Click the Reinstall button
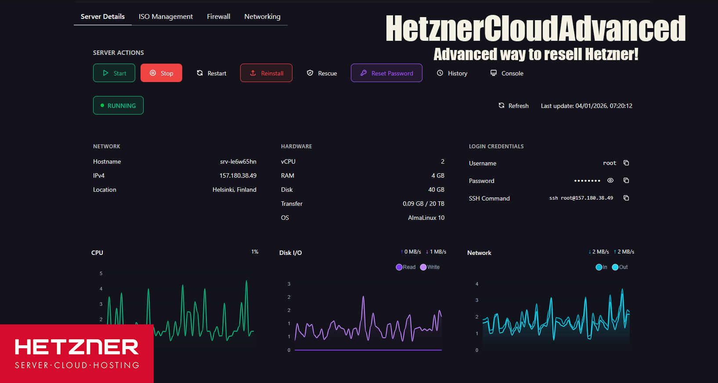718x383 pixels. [x=266, y=73]
